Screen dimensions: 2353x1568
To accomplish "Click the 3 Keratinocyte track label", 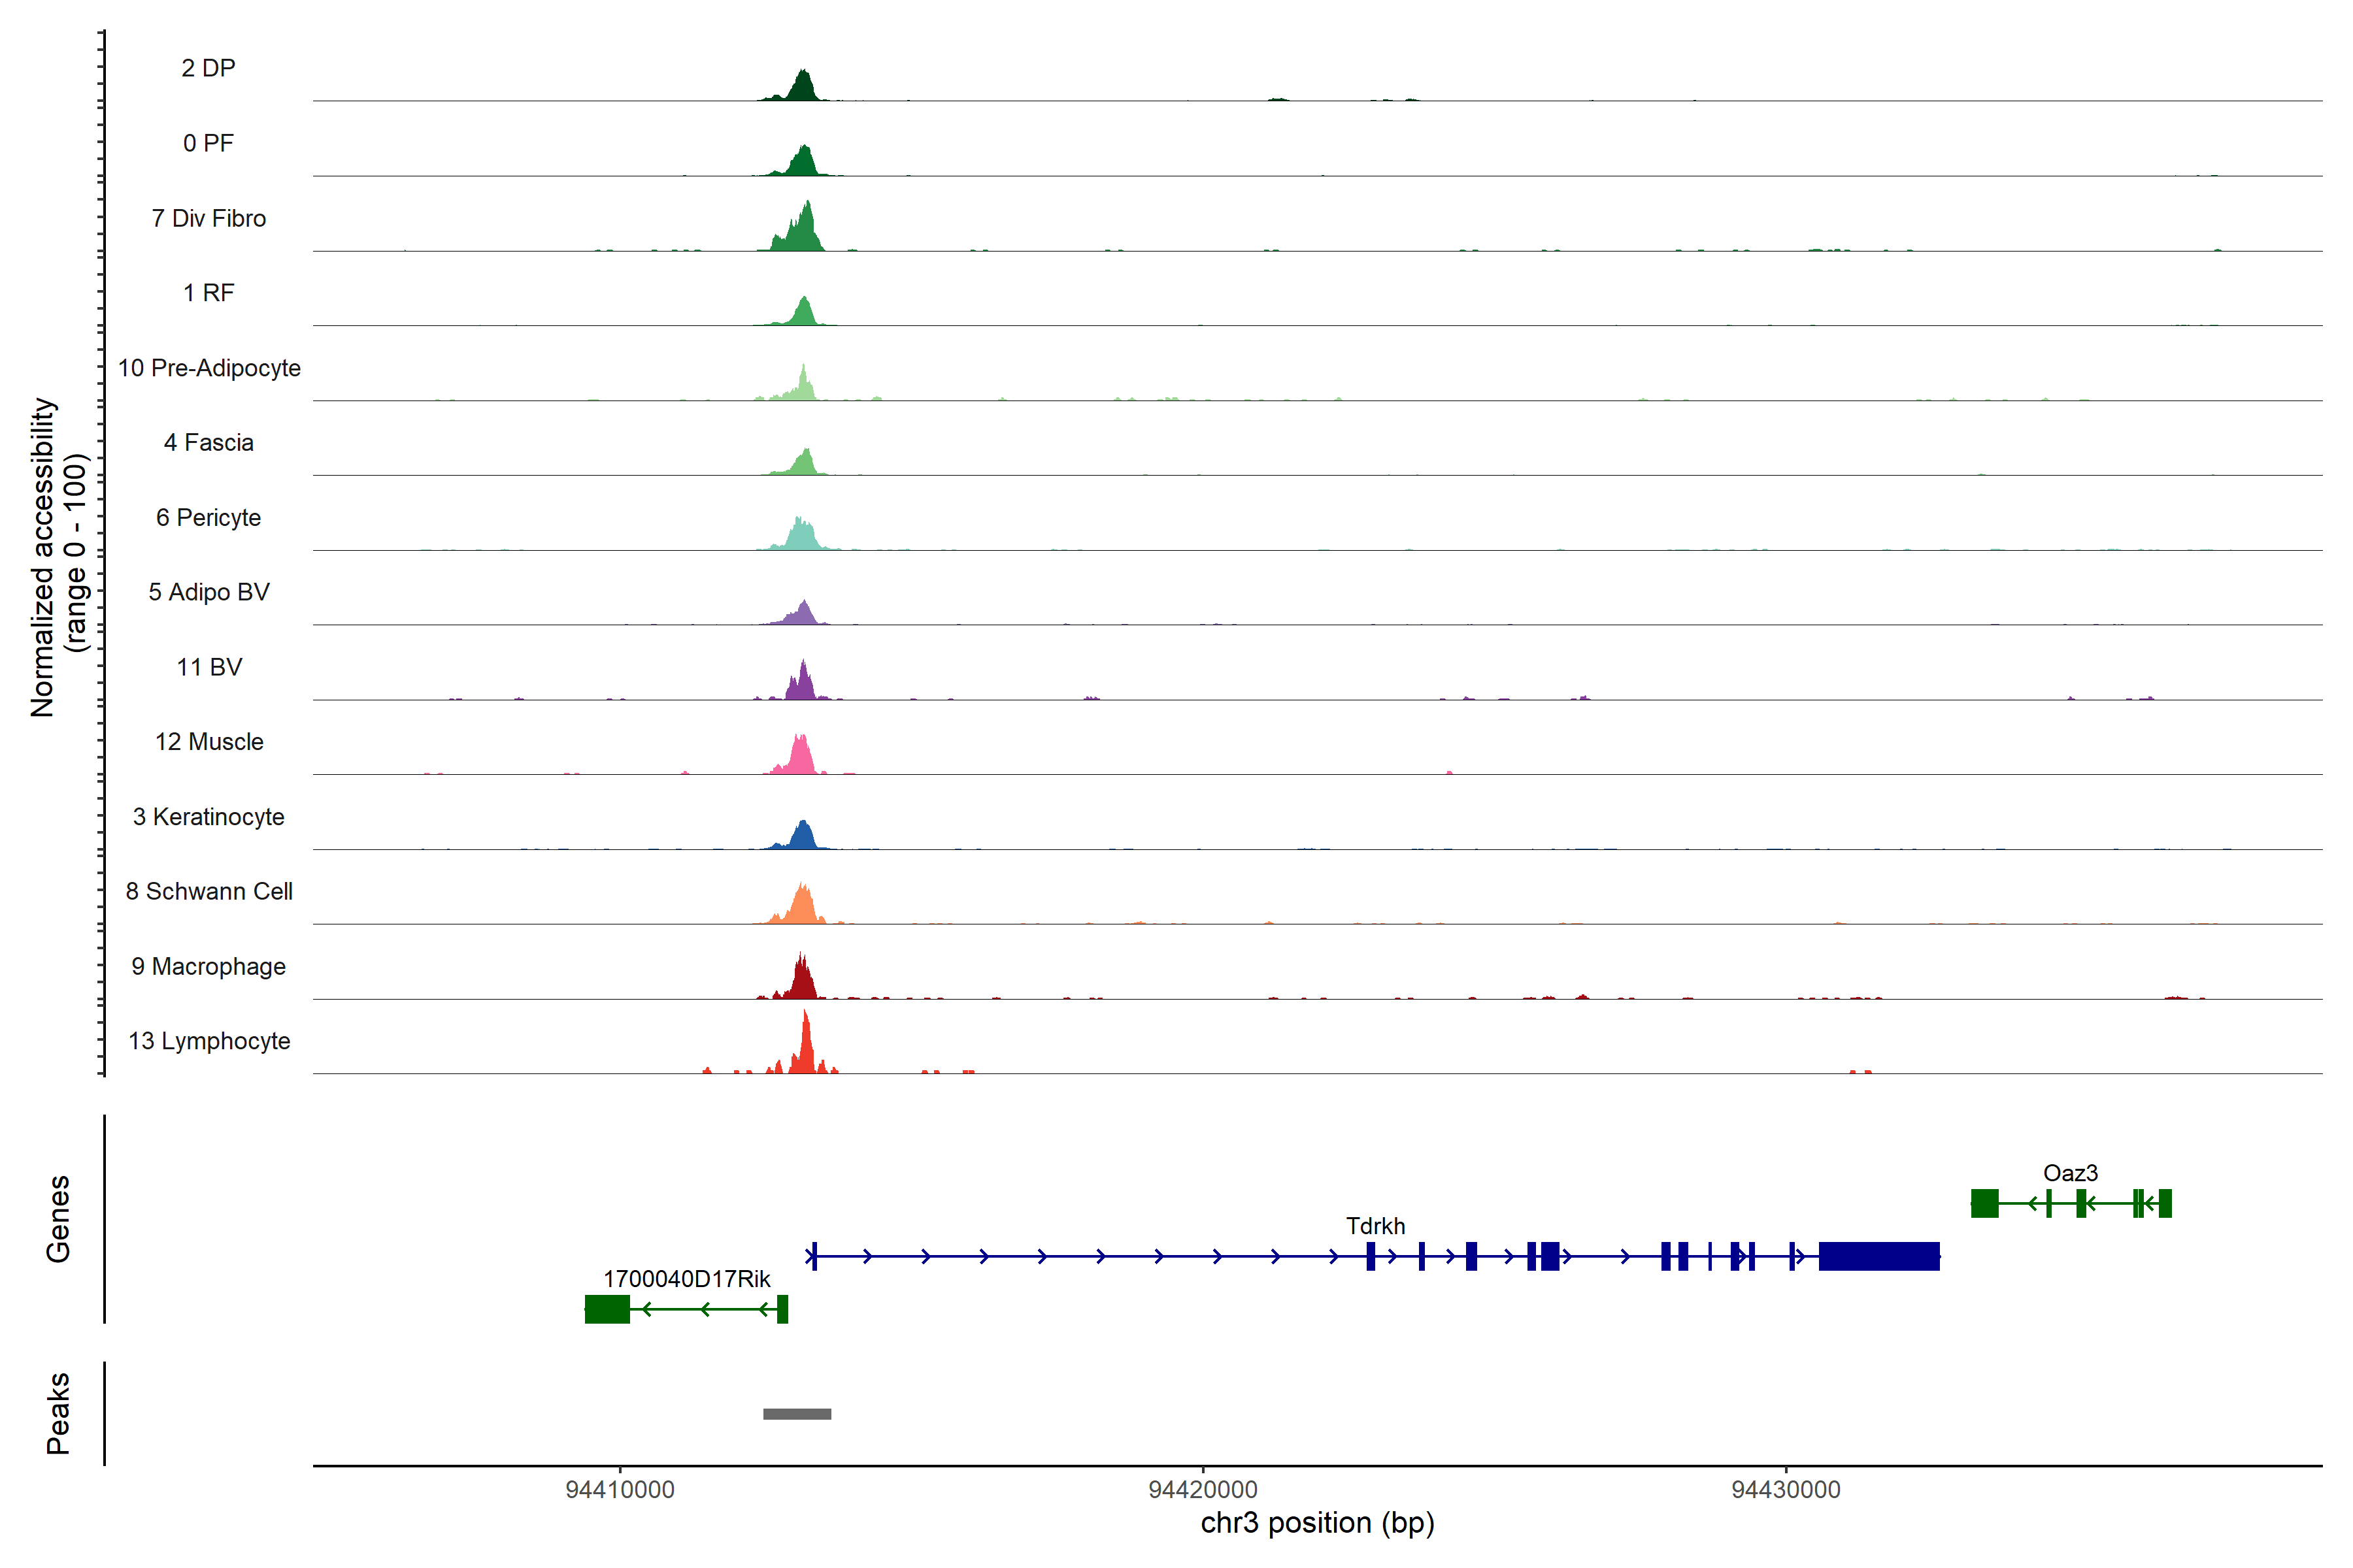I will [x=208, y=817].
